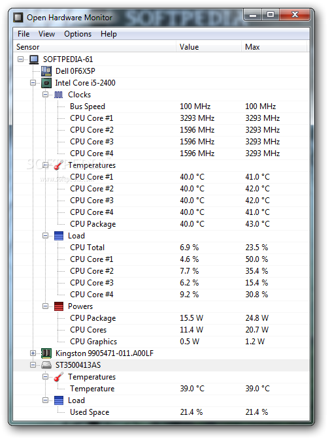Minimize the Open Hardware Monitor window

[x=253, y=15]
